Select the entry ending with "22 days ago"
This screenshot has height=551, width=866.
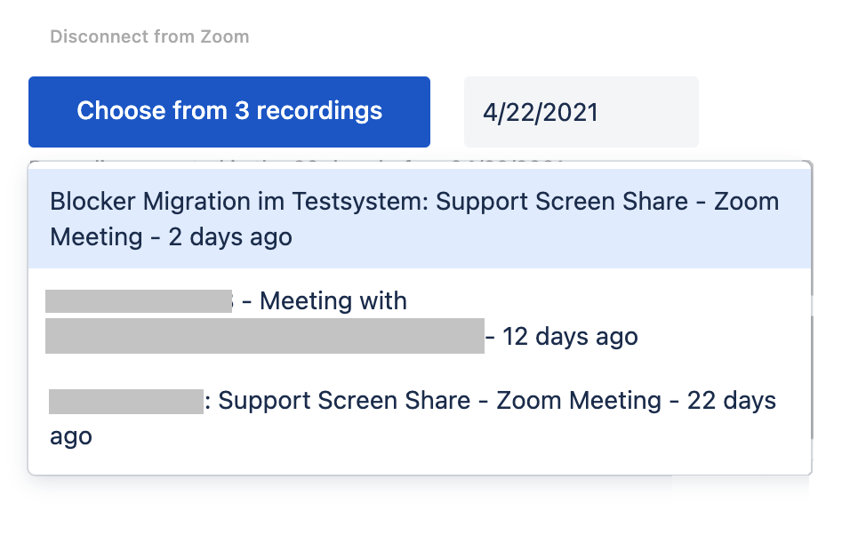[x=420, y=418]
